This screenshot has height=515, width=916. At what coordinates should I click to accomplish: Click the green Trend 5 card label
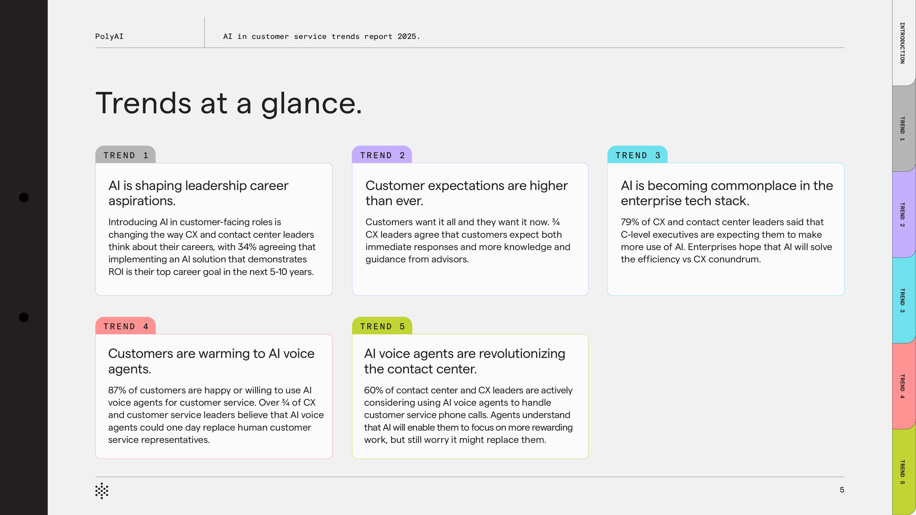click(x=382, y=326)
